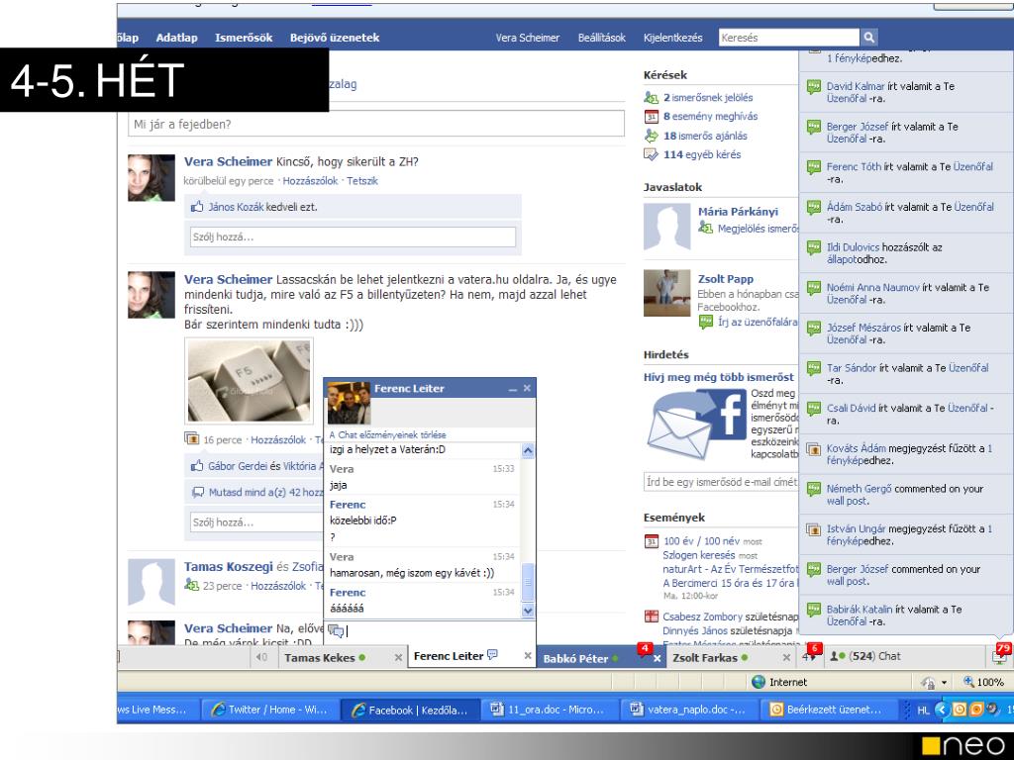
Task: Switch to the Tamas Kekes chat tab
Action: [320, 658]
